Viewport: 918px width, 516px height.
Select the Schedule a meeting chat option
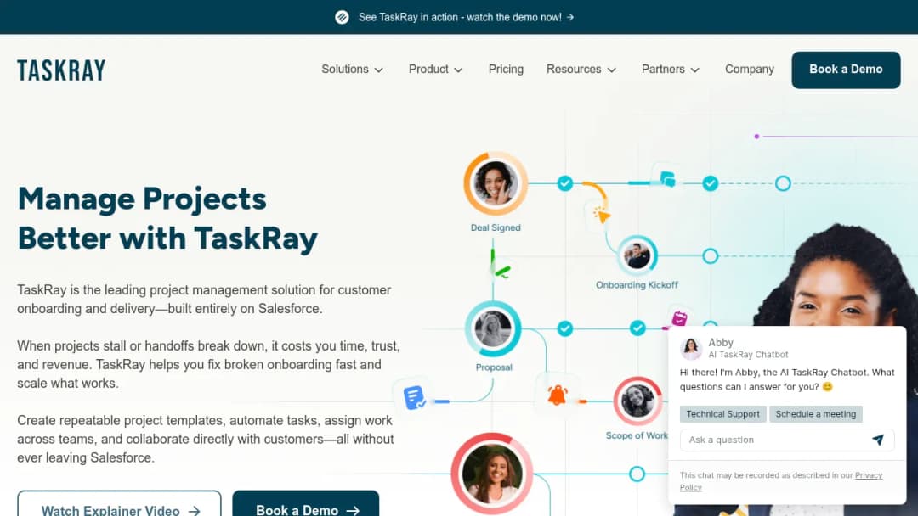click(x=815, y=414)
